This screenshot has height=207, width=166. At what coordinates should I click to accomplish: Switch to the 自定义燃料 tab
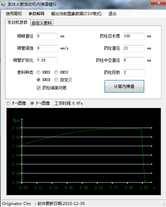pyautogui.click(x=41, y=23)
